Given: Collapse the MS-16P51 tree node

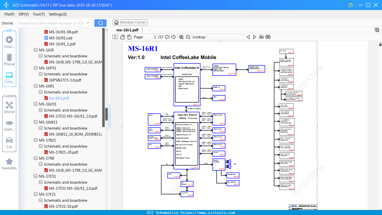Looking at the screenshot, I should pyautogui.click(x=36, y=68).
